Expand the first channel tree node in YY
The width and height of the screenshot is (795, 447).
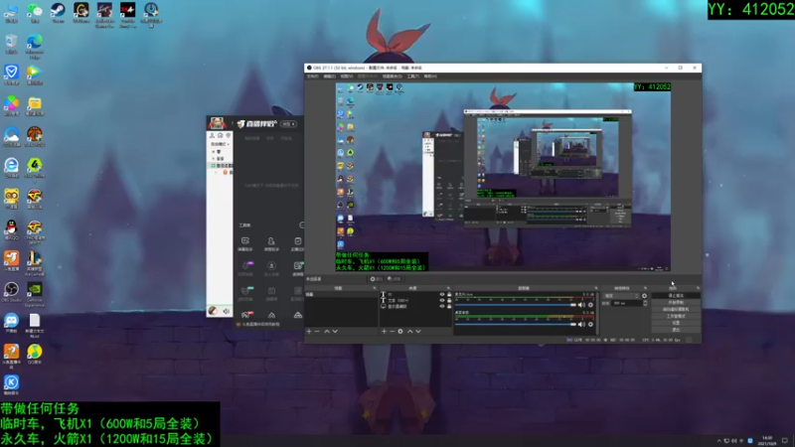[x=214, y=152]
